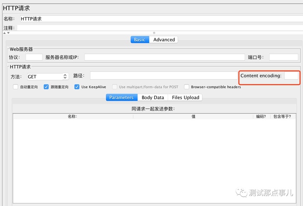Screen dimensions: 303x206
Task: Select the Basic tab
Action: (x=140, y=40)
